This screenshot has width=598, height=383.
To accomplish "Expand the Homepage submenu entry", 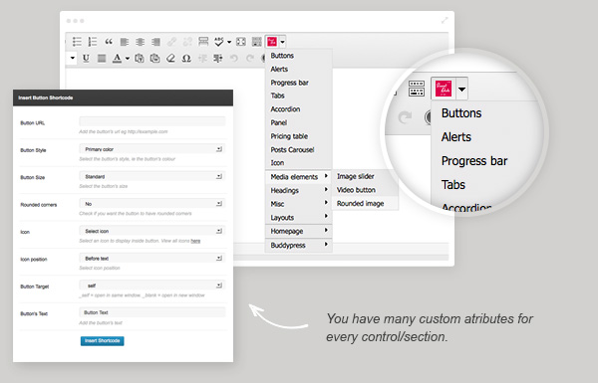I will pyautogui.click(x=299, y=231).
